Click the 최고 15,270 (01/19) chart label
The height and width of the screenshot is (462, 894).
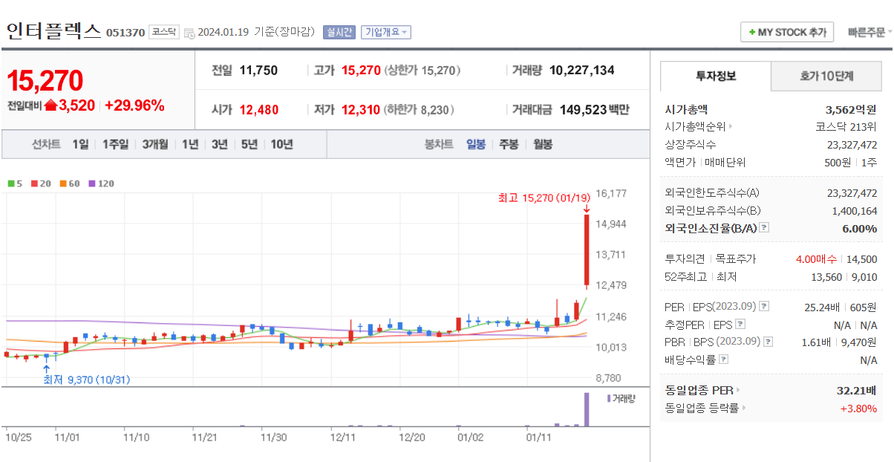coord(544,198)
